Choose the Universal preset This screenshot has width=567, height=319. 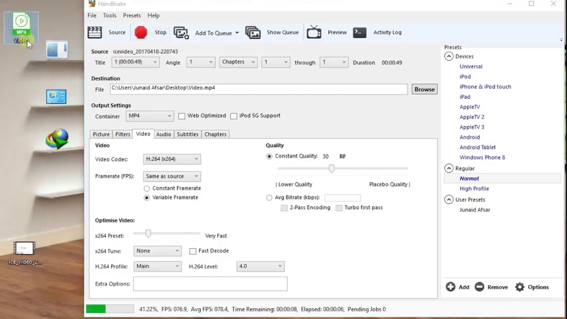[471, 66]
